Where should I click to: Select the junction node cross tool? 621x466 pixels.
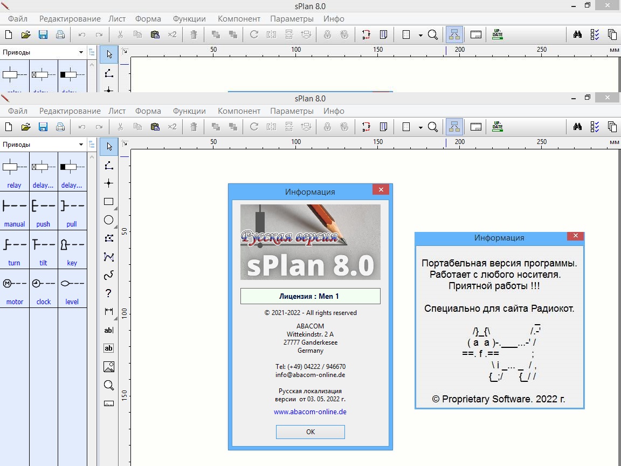point(108,183)
